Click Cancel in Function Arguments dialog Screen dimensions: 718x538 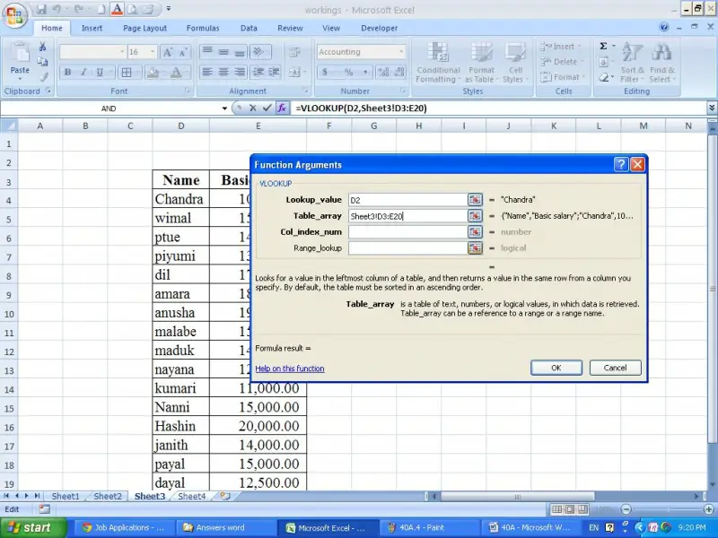pos(615,368)
